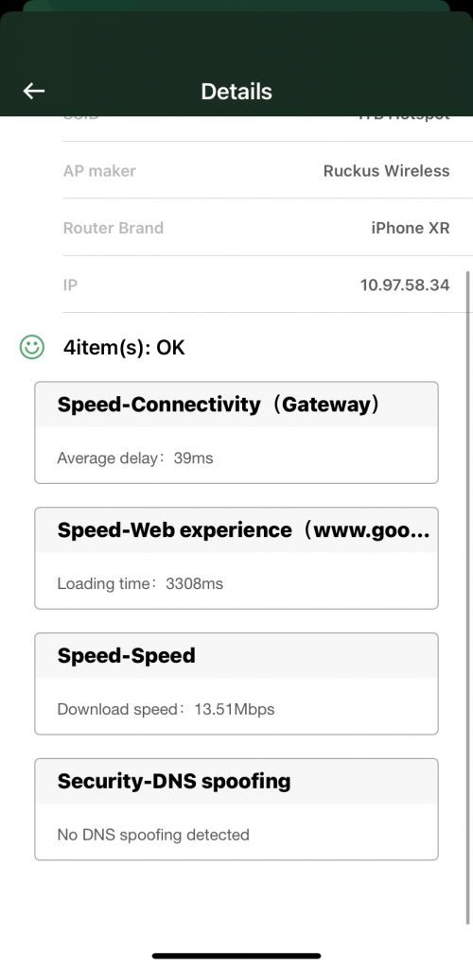Click the 4item(s): OK summary text

pyautogui.click(x=124, y=348)
